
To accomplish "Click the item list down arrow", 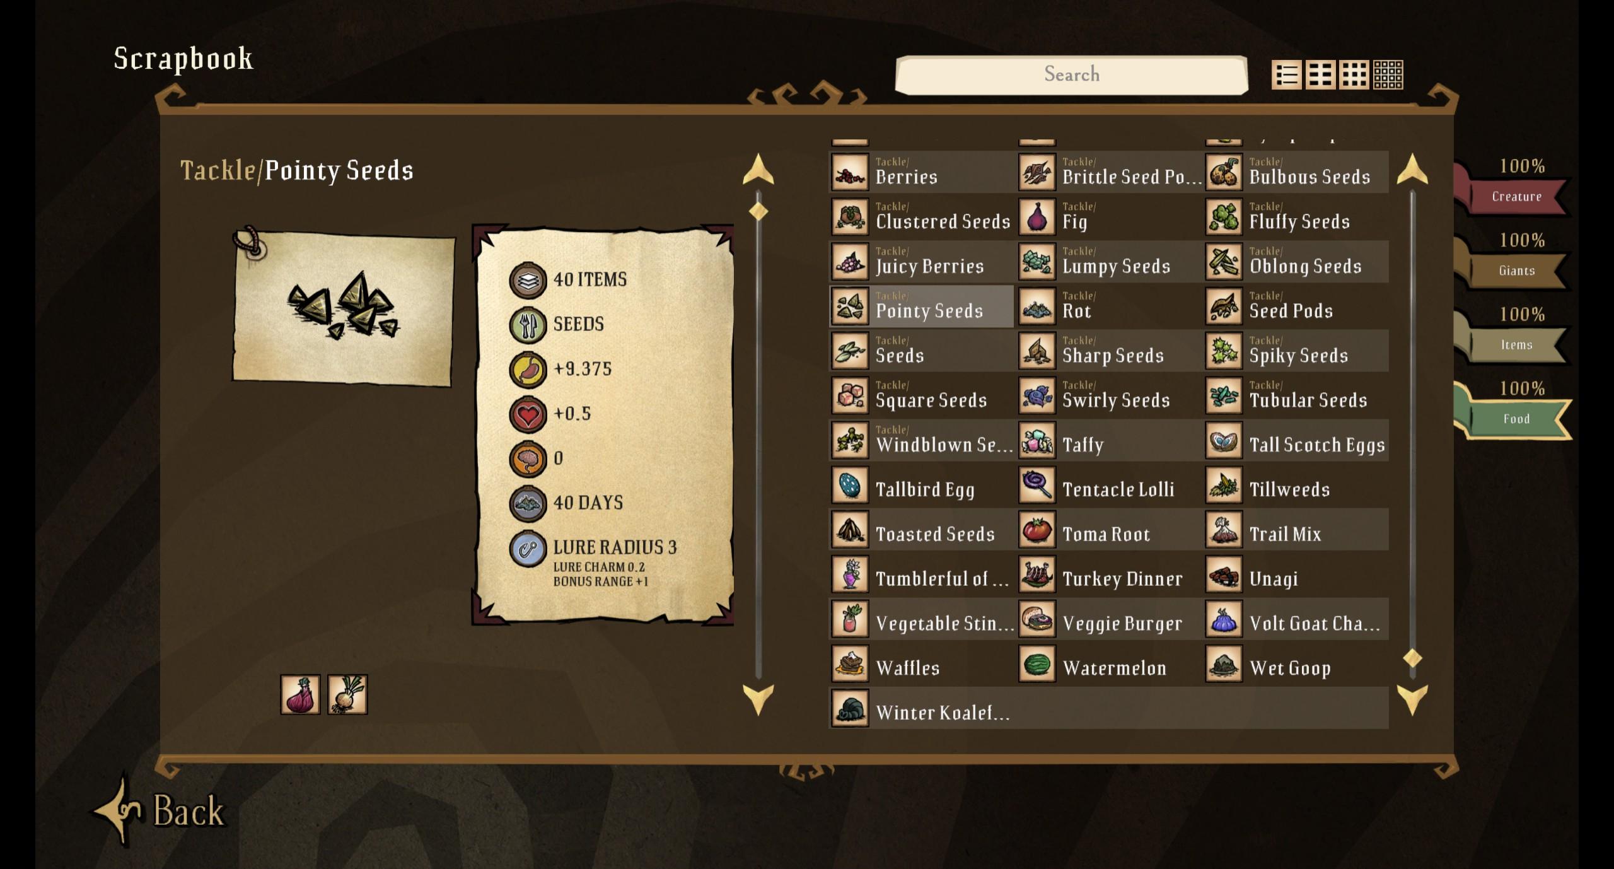I will (1412, 699).
